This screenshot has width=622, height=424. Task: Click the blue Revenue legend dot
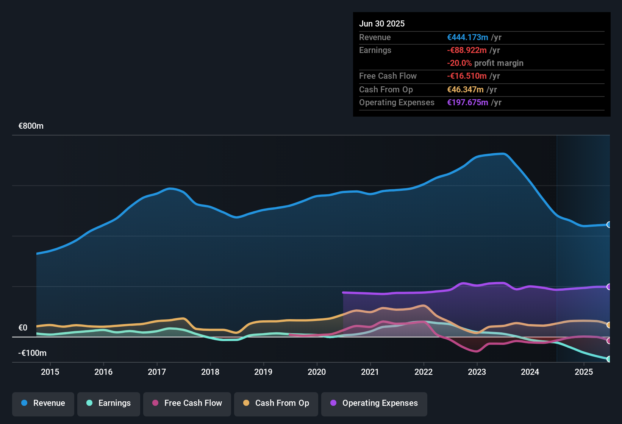click(x=24, y=403)
